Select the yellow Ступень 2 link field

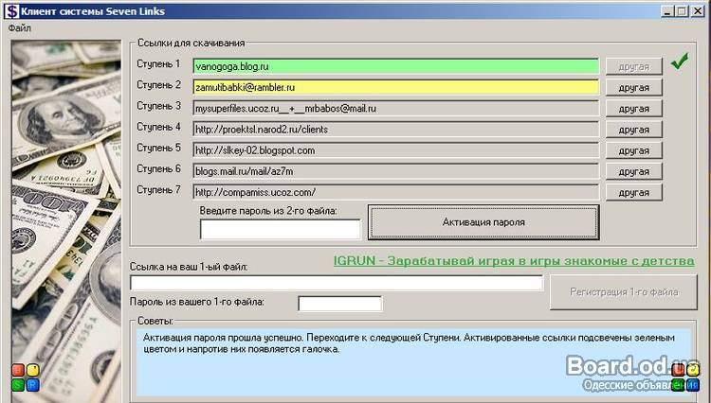[395, 87]
